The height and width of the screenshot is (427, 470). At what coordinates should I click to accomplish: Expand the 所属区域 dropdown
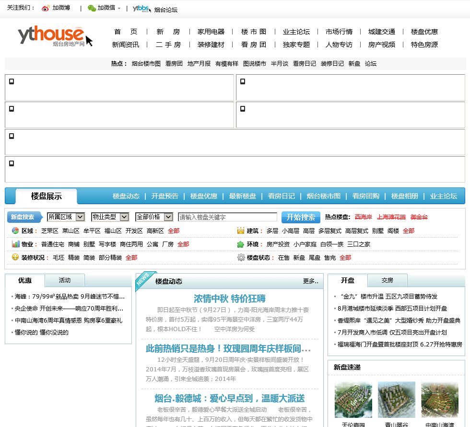coord(66,217)
